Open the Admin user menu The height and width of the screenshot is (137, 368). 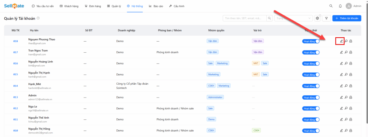click(x=354, y=6)
